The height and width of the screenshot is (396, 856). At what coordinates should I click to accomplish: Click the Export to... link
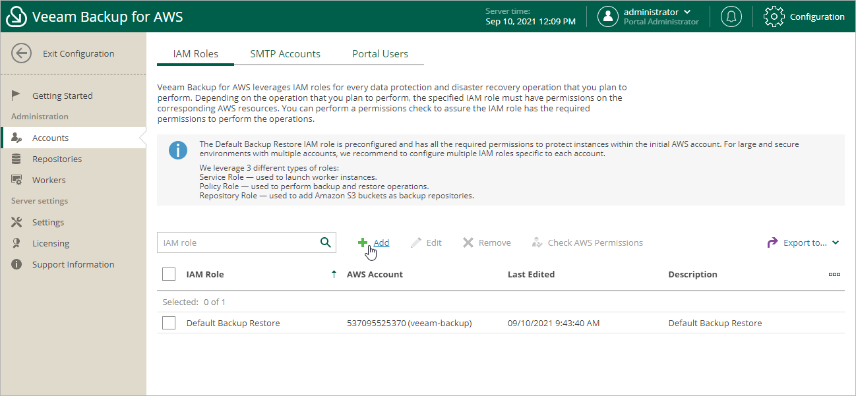click(805, 243)
